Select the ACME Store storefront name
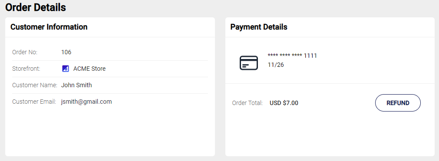 [89, 69]
